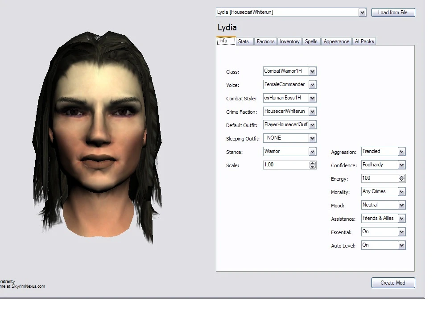
Task: Expand the Voice dropdown
Action: click(x=312, y=84)
